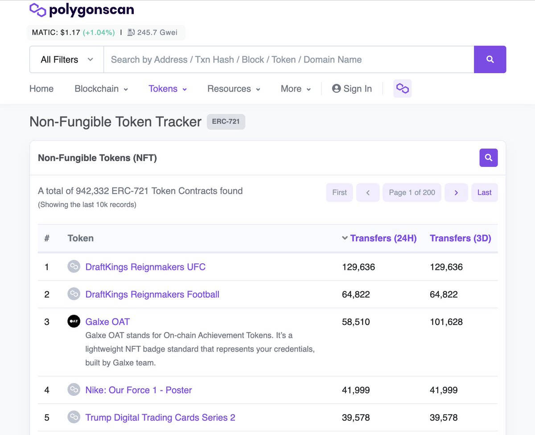
Task: Go to previous page arrow
Action: coord(368,192)
